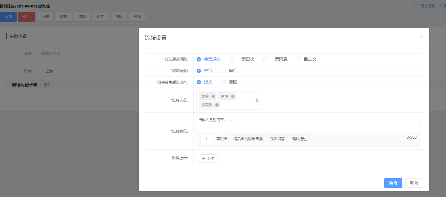The image size is (446, 197).
Task: Pick the 确认通过 quick phrase
Action: (299, 139)
